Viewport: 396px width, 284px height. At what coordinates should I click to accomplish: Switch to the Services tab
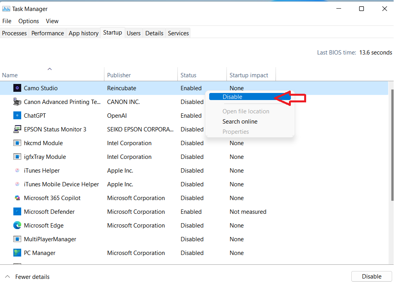(x=178, y=33)
